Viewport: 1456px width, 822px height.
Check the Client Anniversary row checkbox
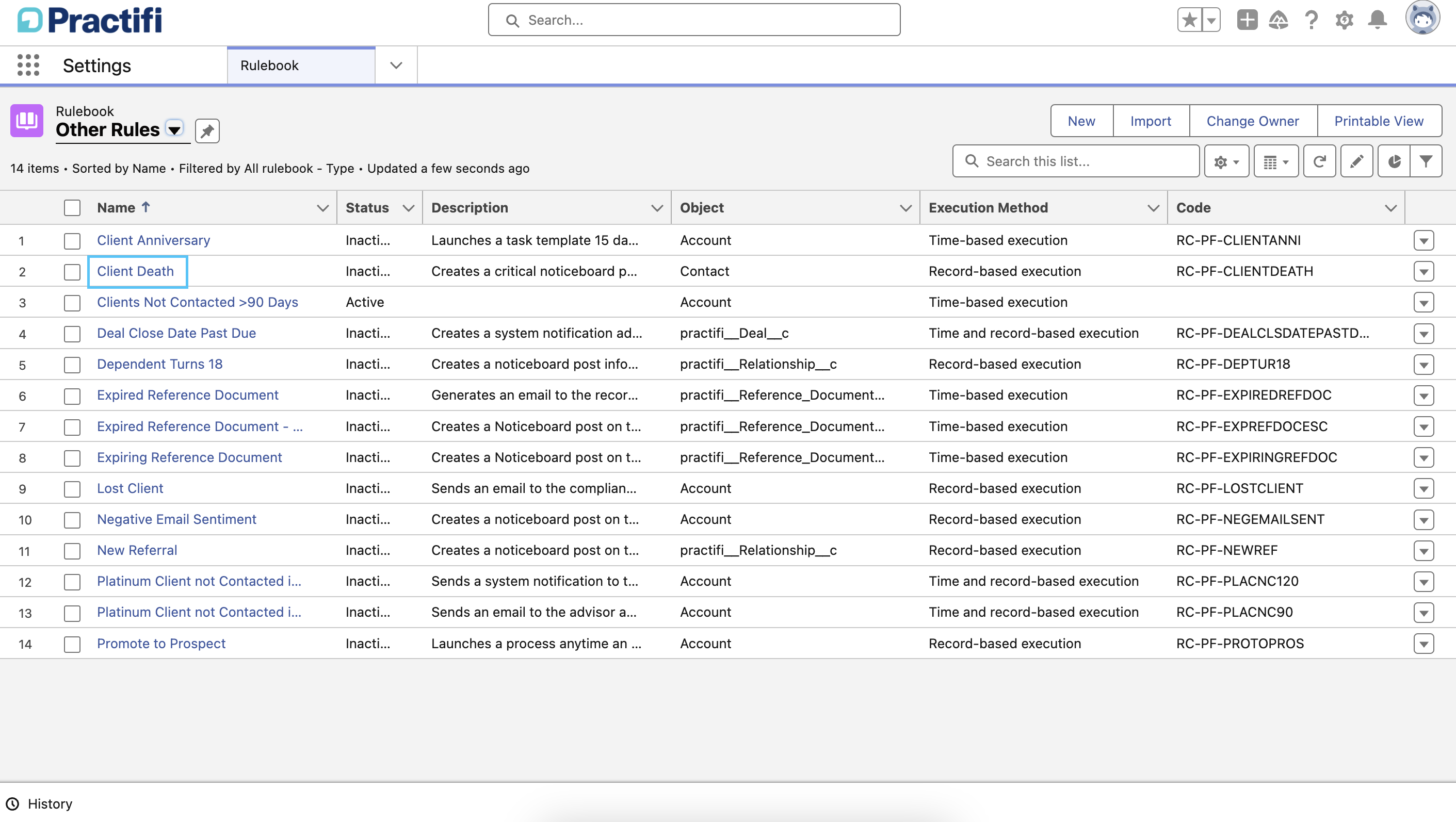pos(72,241)
